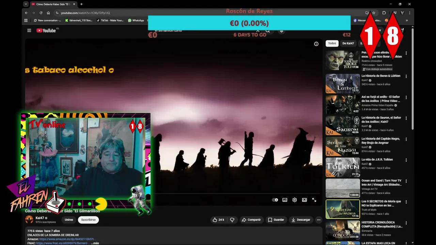
Task: Toggle the autoplay switch in the player
Action: (x=275, y=200)
